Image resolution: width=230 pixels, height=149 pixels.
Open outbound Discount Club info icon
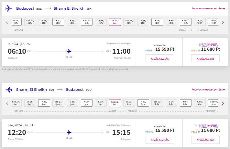pyautogui.click(x=196, y=45)
